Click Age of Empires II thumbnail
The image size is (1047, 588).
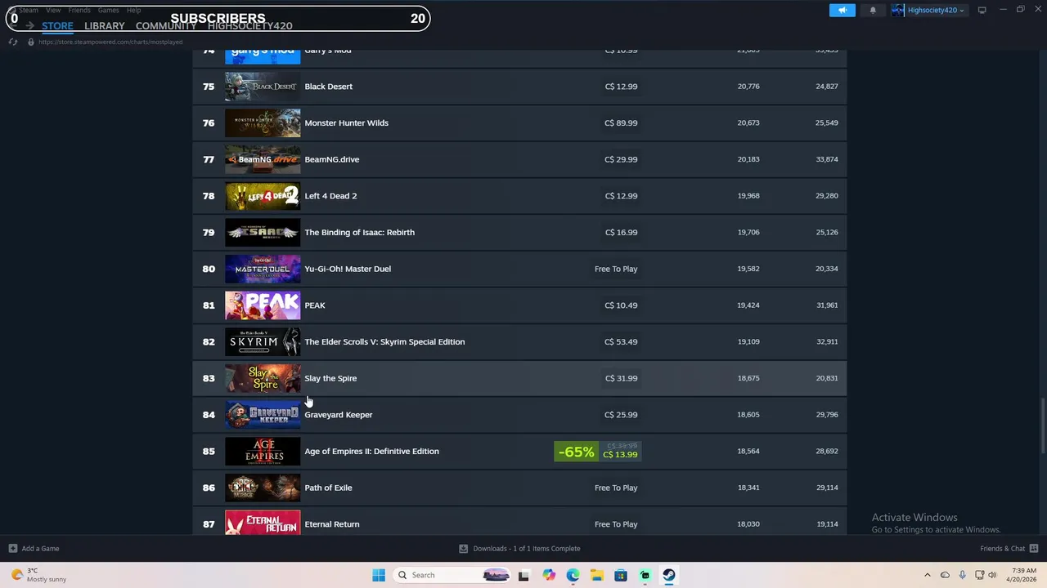pos(263,451)
